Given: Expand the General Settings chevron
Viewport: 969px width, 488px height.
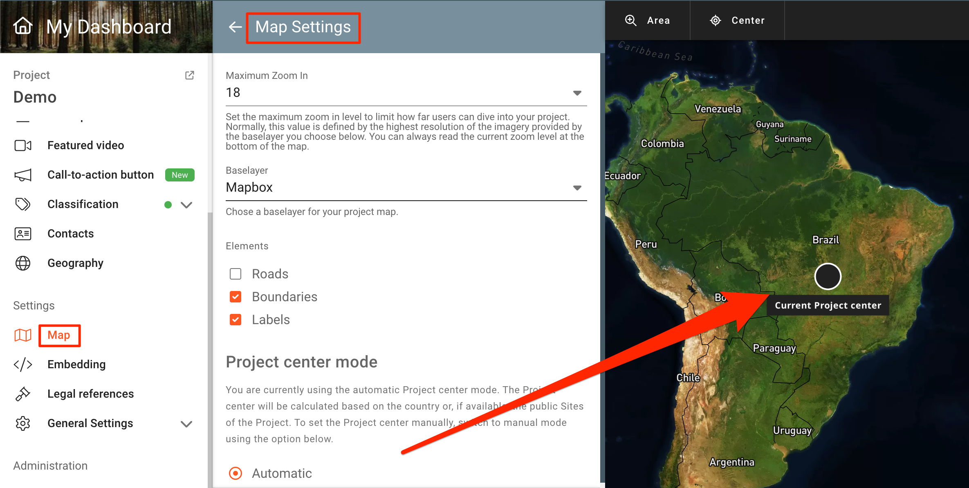Looking at the screenshot, I should pyautogui.click(x=186, y=424).
